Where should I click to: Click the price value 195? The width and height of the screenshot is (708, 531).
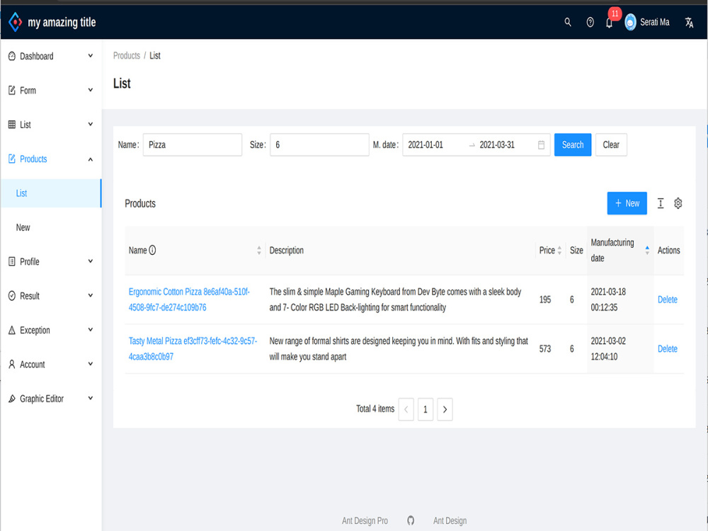(545, 299)
